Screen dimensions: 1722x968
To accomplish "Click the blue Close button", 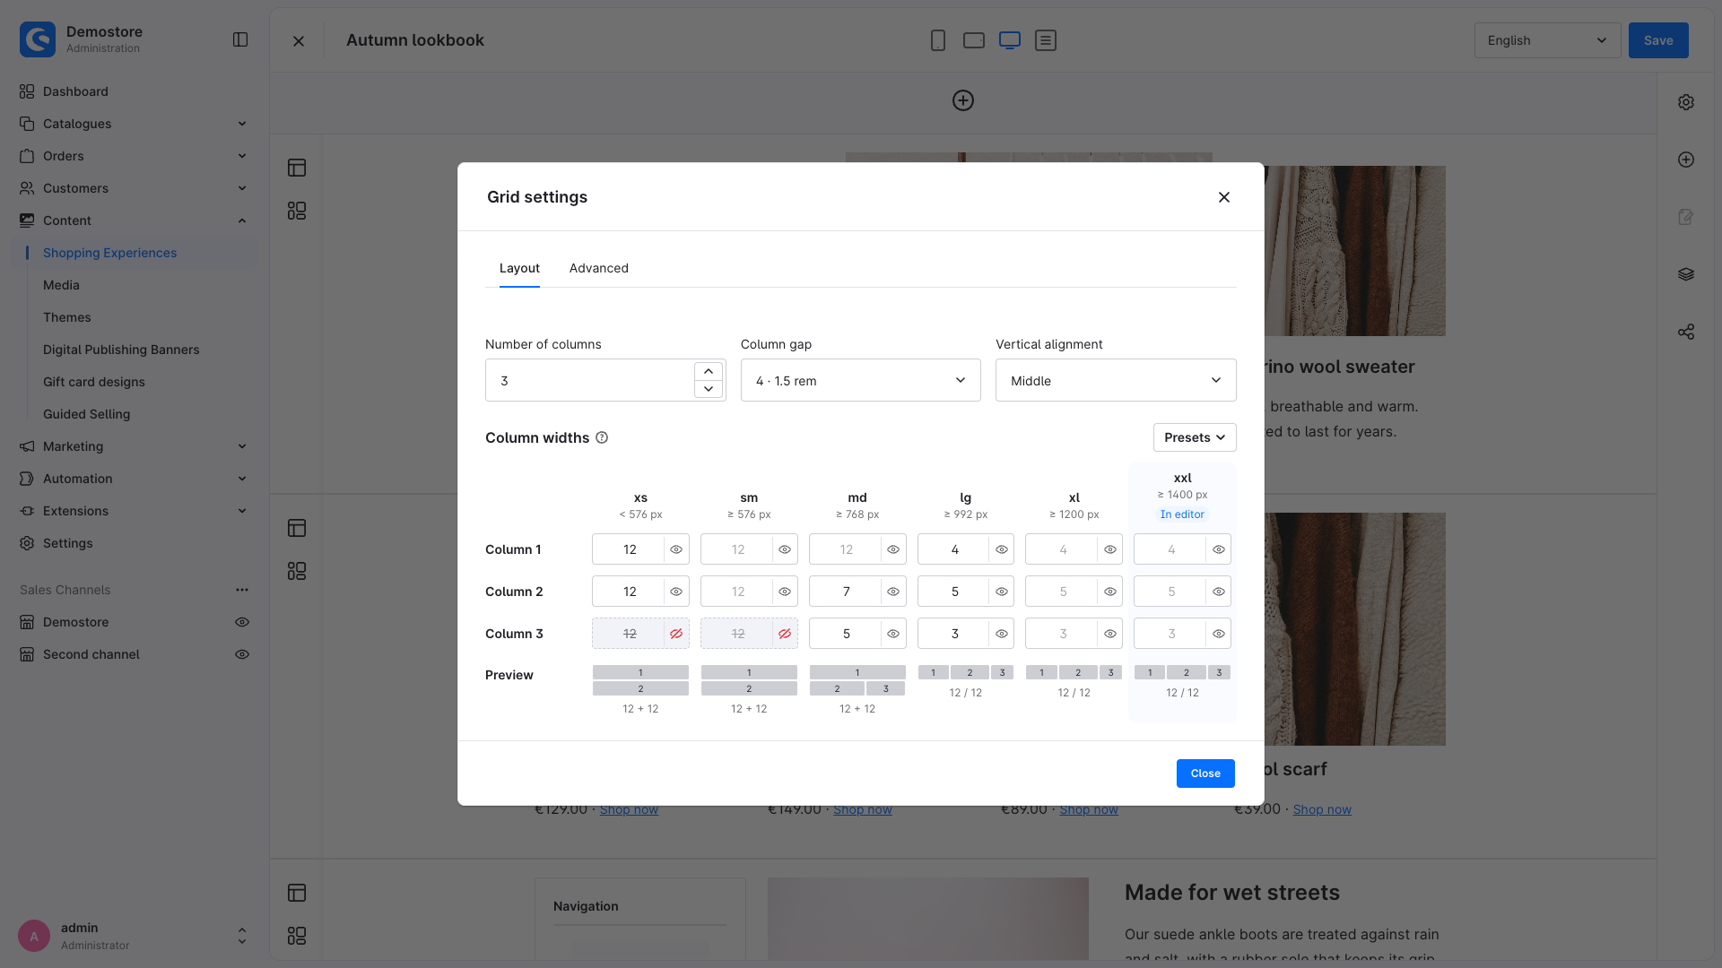I will pyautogui.click(x=1205, y=774).
